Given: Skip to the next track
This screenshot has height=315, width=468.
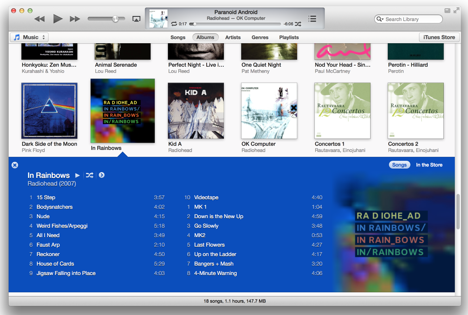Looking at the screenshot, I should click(x=75, y=19).
